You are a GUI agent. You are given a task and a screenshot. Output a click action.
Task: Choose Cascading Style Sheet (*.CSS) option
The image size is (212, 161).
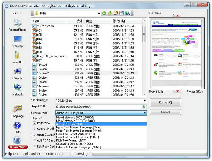pos(101,144)
